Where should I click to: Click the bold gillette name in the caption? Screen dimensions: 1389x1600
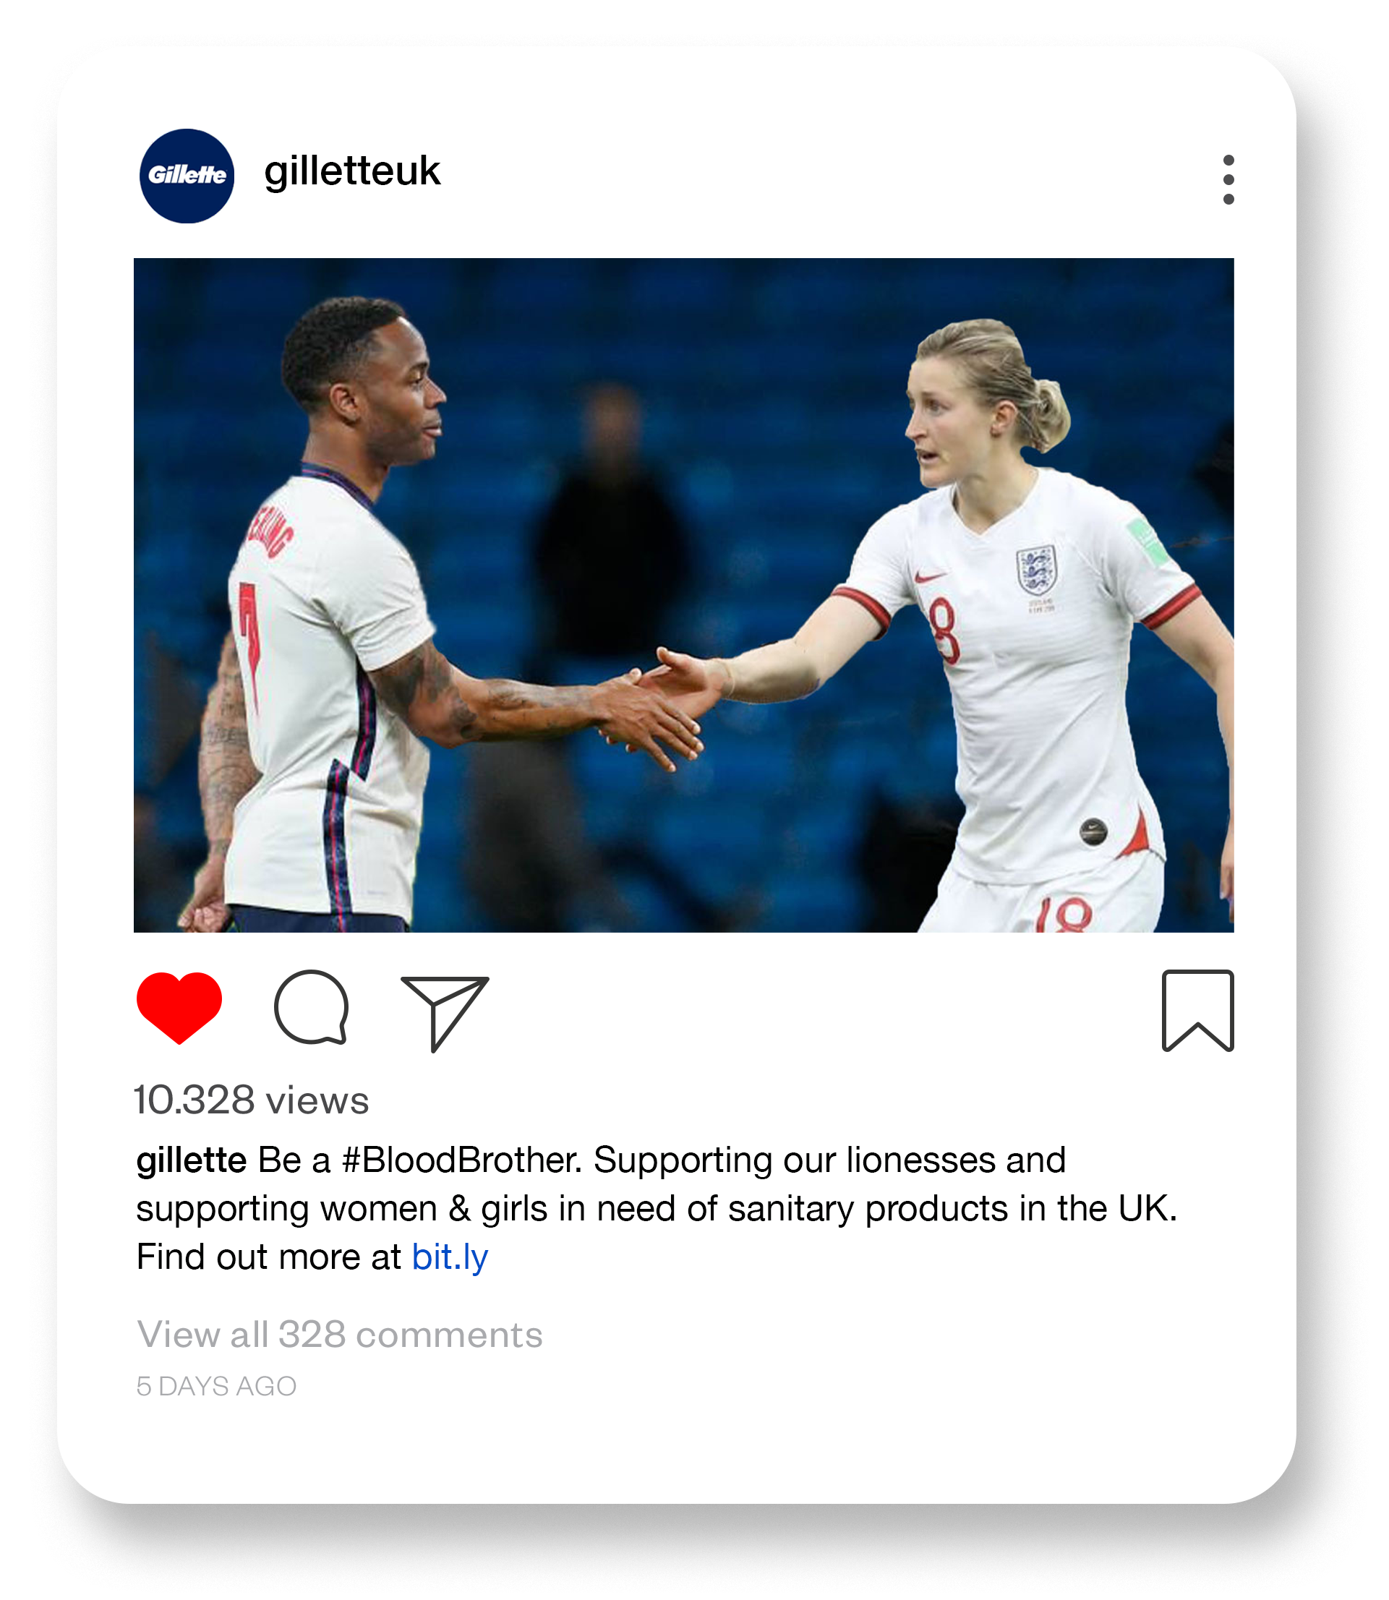pyautogui.click(x=192, y=1161)
